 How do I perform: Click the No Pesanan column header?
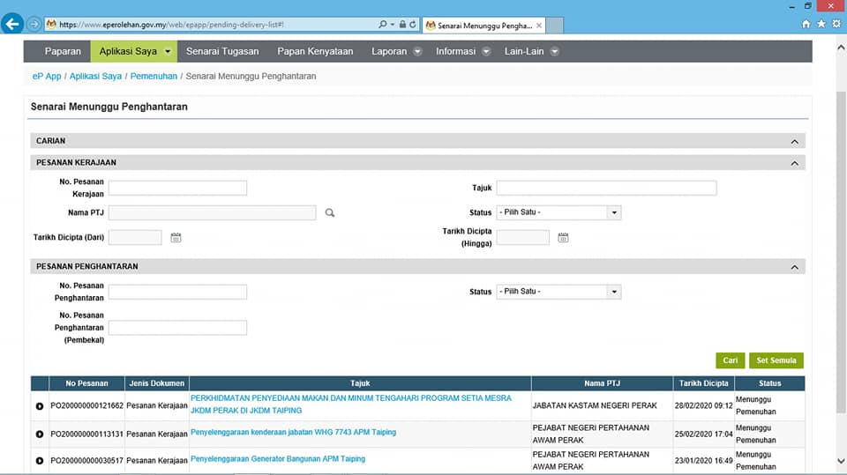point(87,383)
